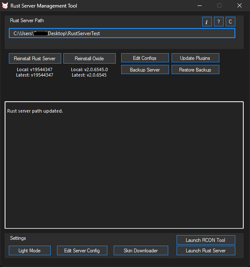Screen dimensions: 250x267
Task: Click the fox app icon in title bar
Action: [x=5, y=5]
